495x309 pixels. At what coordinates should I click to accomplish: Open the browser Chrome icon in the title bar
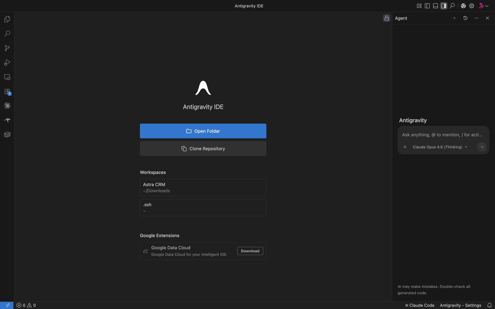[463, 6]
